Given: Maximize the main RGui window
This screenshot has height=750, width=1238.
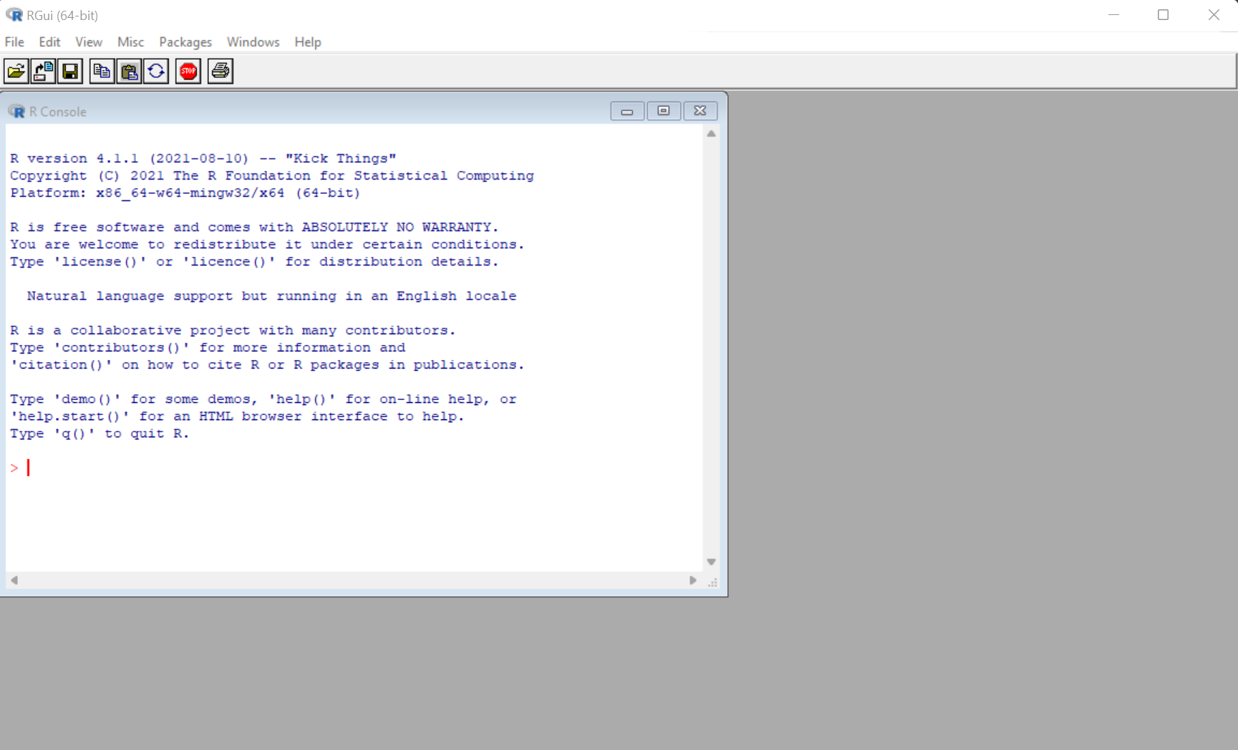Looking at the screenshot, I should point(1163,15).
